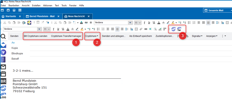Open the Tools menu

click(x=64, y=6)
